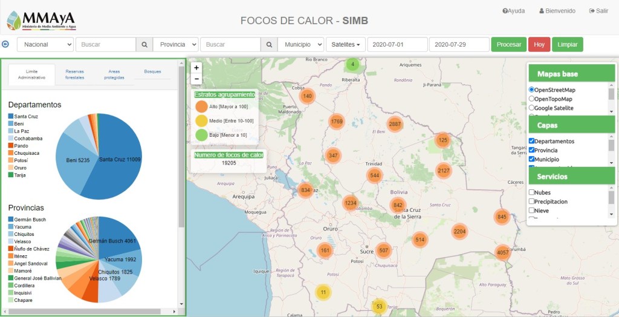Expand the Satelites dropdown
619x317 pixels.
[x=346, y=45]
